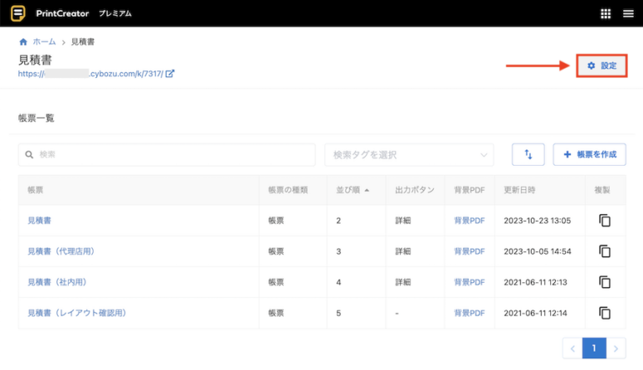Expand the 検索タグを選択 dropdown
643x370 pixels.
409,155
